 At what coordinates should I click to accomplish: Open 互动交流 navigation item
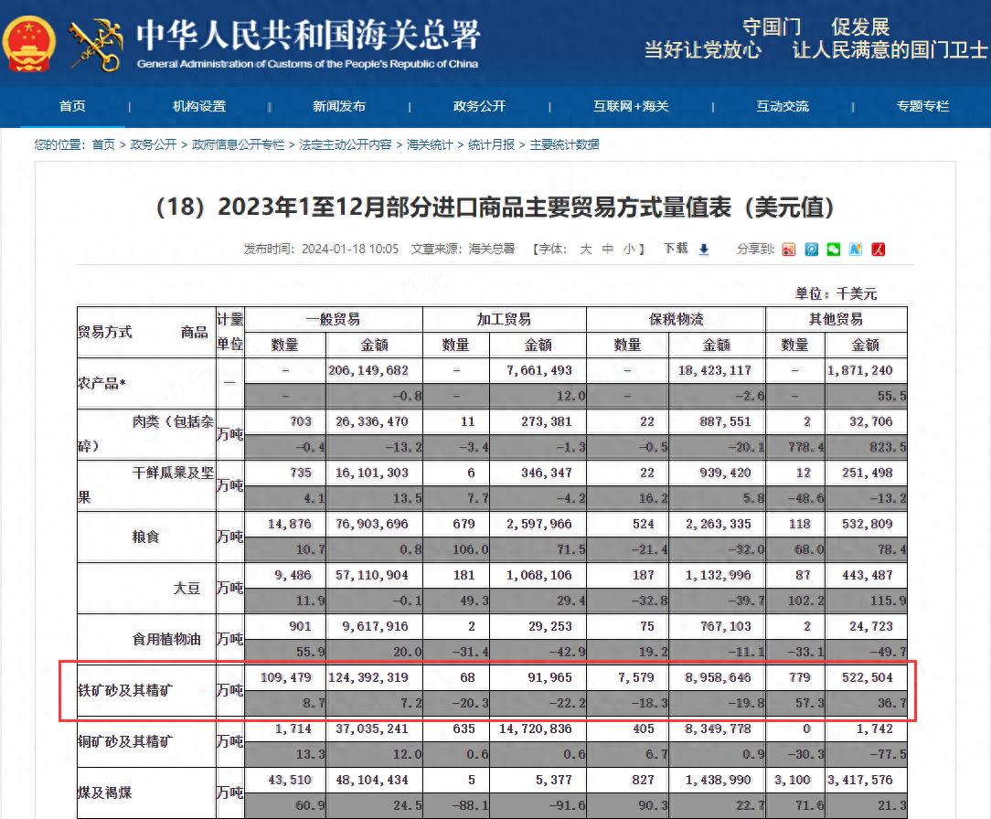coord(782,106)
